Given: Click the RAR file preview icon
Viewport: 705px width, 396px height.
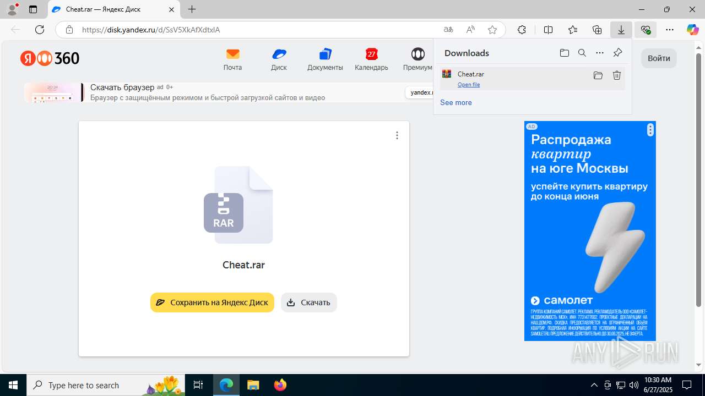Looking at the screenshot, I should coord(238,205).
